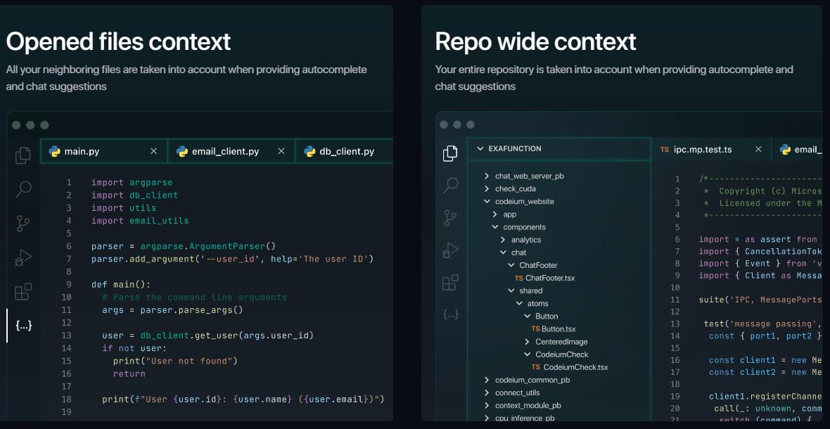
Task: Click Search icon in left editor sidebar
Action: coord(23,189)
